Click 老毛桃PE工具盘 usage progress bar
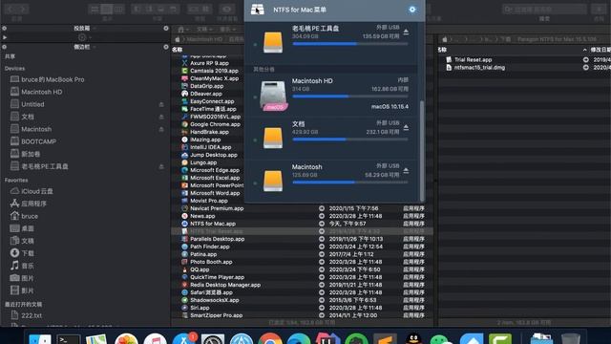The height and width of the screenshot is (344, 611). [350, 44]
